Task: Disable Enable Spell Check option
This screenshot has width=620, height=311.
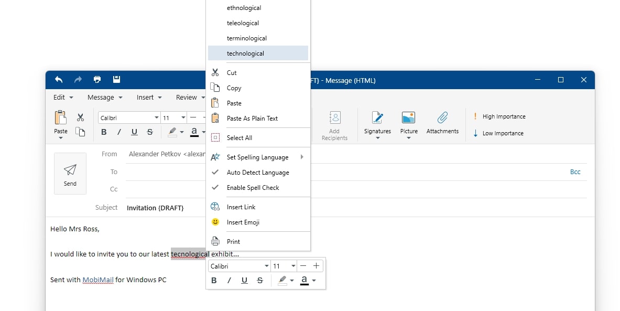Action: point(253,188)
